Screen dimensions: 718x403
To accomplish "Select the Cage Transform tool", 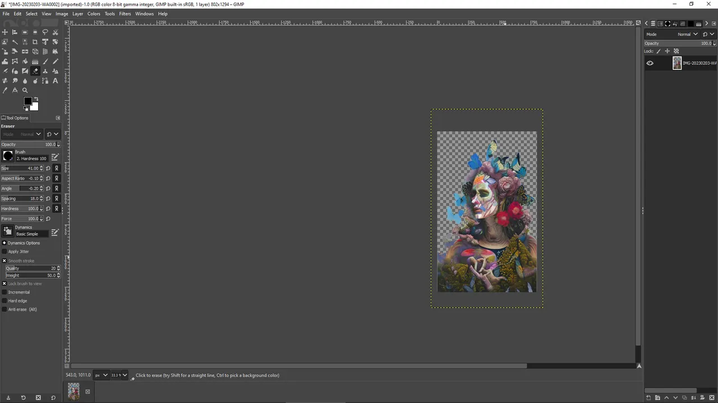I will pos(15,62).
